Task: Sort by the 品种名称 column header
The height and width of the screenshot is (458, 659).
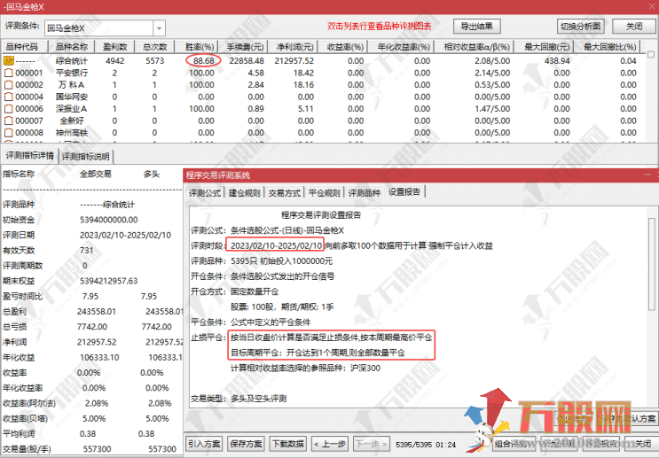Action: [72, 47]
